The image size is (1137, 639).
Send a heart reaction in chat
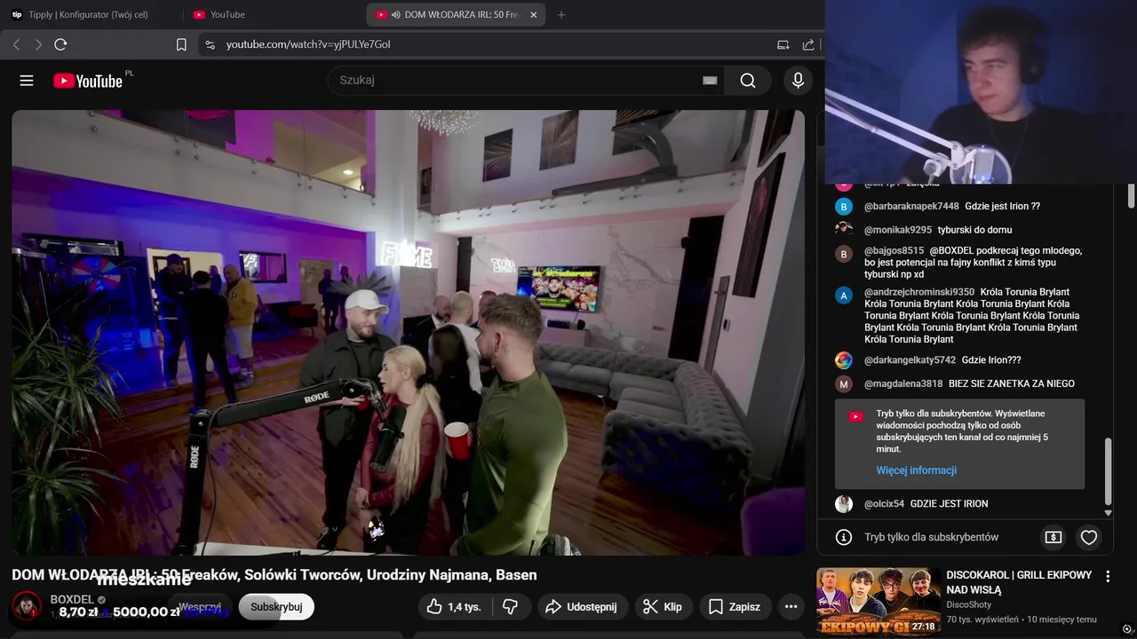(x=1089, y=537)
